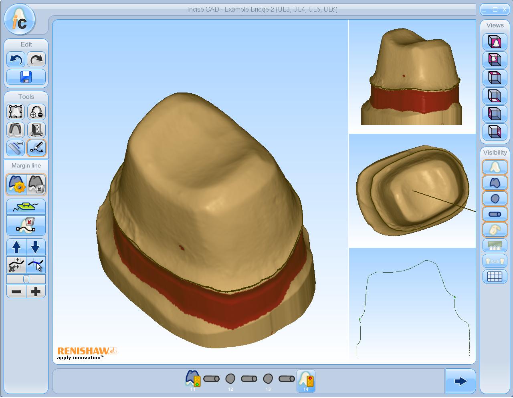
Task: Select the measurement ruler (mm) tool
Action: click(x=16, y=148)
